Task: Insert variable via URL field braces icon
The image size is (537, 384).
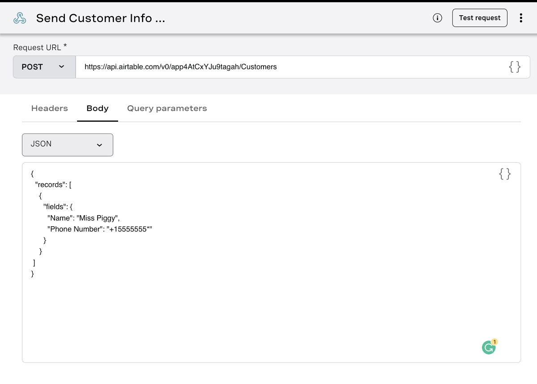Action: 515,67
